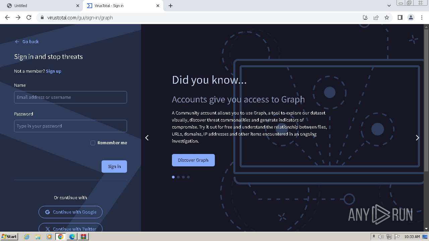Open File Explorer from taskbar
This screenshot has width=429, height=241.
coord(38,237)
